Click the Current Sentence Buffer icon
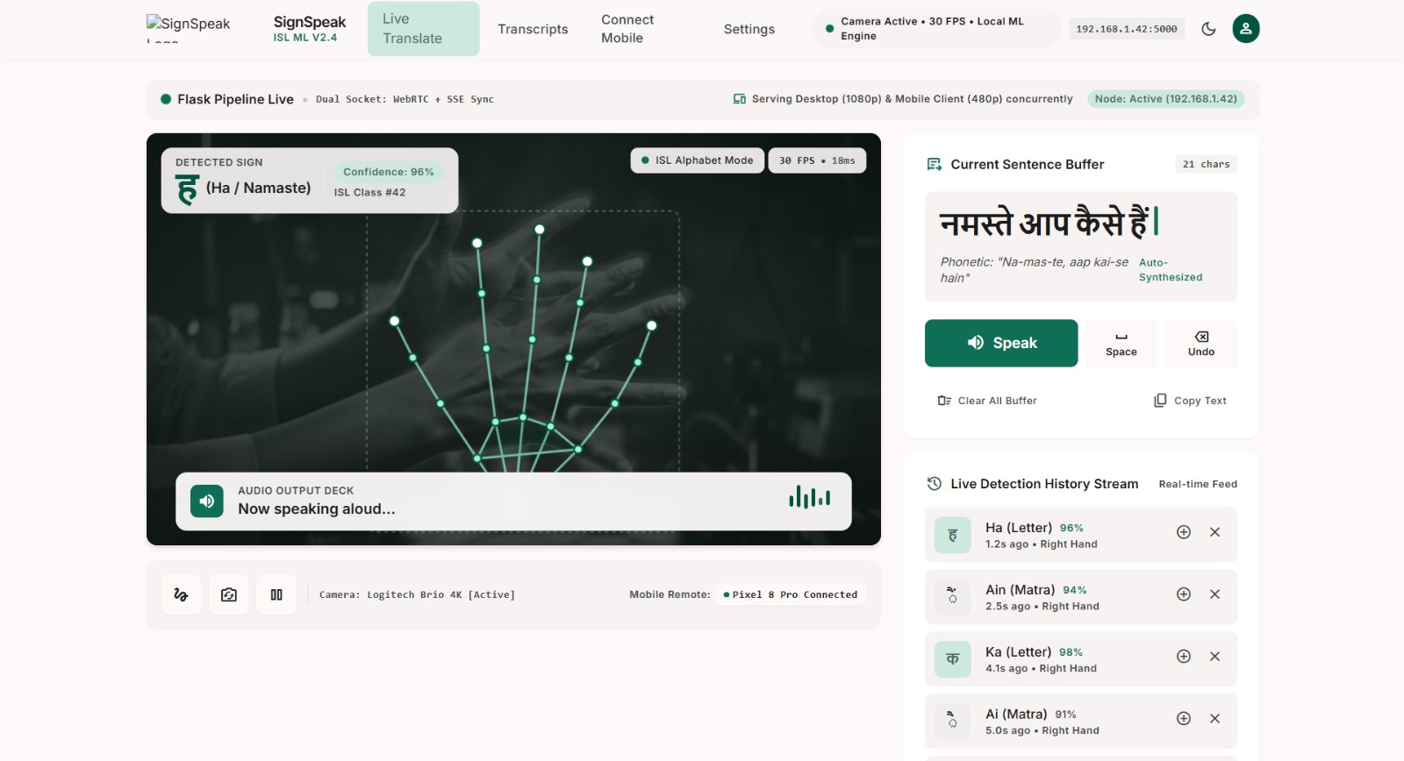The width and height of the screenshot is (1404, 761). point(935,165)
